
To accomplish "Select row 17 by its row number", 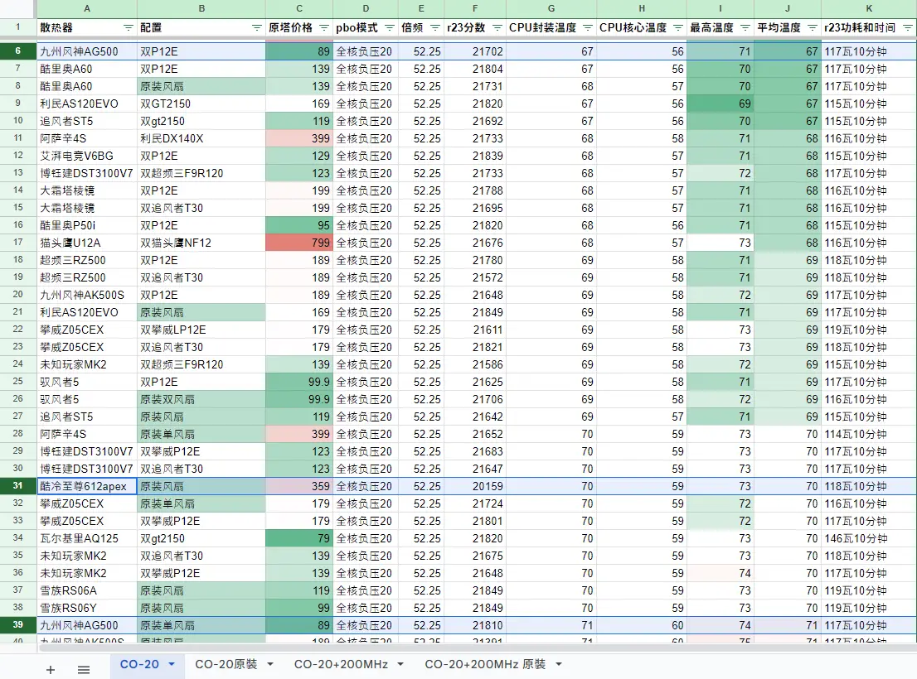I will tap(17, 243).
